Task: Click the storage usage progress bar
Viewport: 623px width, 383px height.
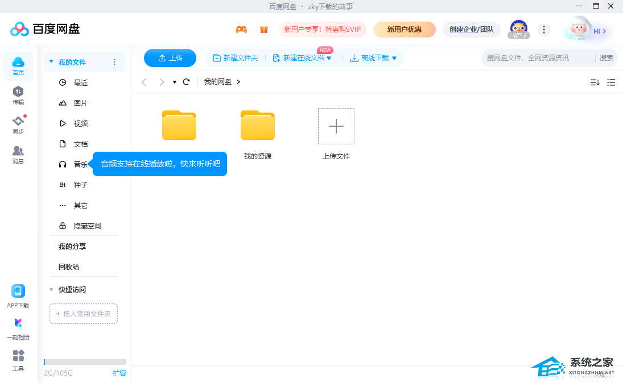Action: (85, 362)
